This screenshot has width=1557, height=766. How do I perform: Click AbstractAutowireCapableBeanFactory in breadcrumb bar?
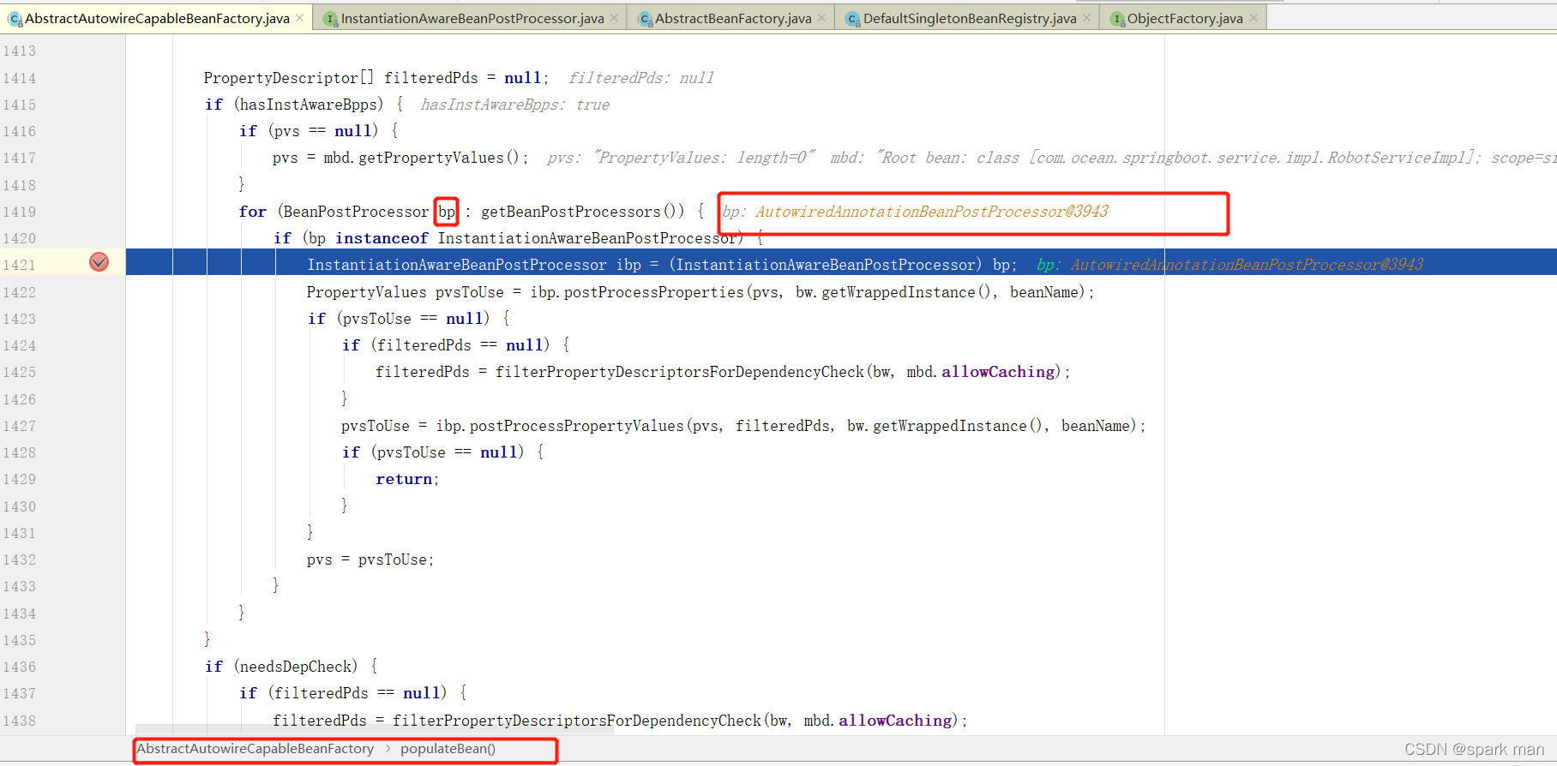pos(255,749)
